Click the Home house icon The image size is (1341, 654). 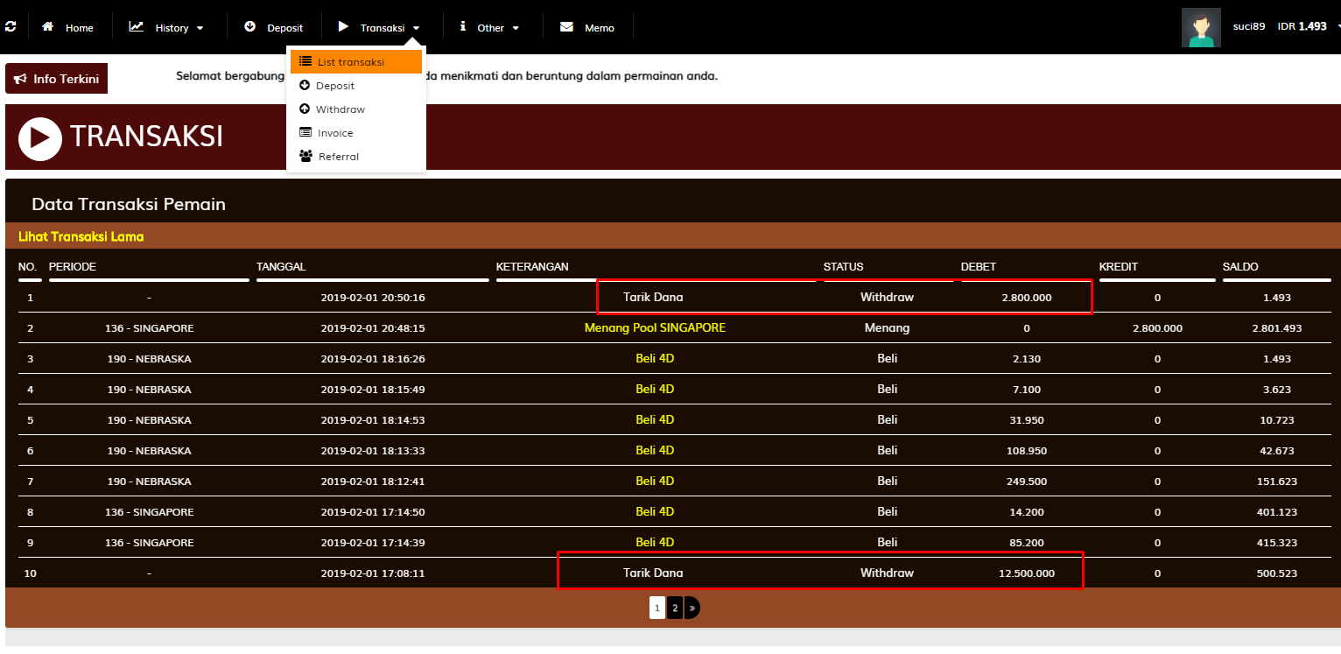point(48,27)
